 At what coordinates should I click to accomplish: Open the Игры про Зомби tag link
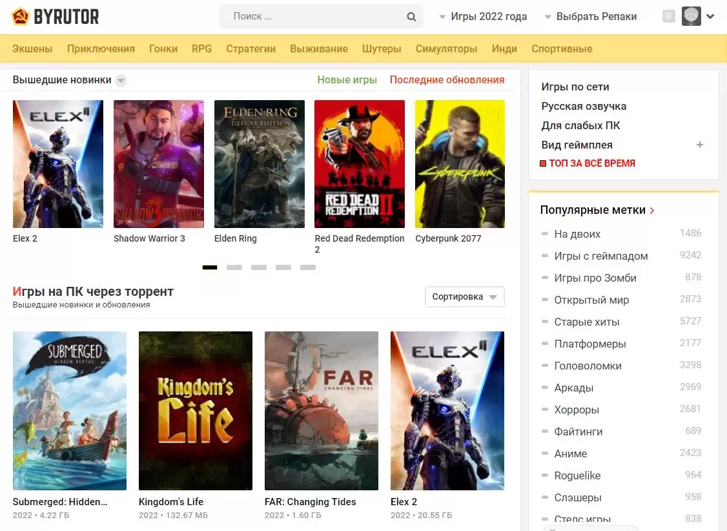(x=595, y=278)
